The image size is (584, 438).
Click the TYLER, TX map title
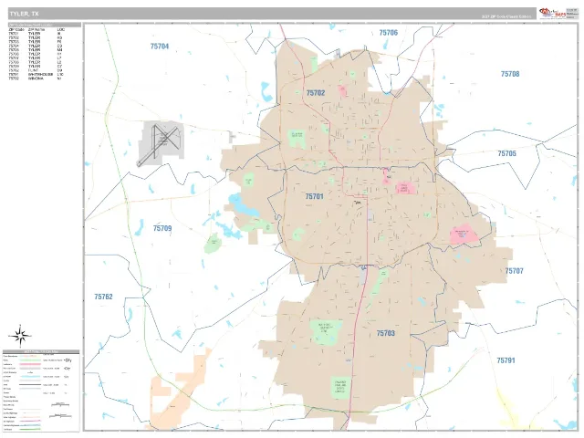click(24, 14)
